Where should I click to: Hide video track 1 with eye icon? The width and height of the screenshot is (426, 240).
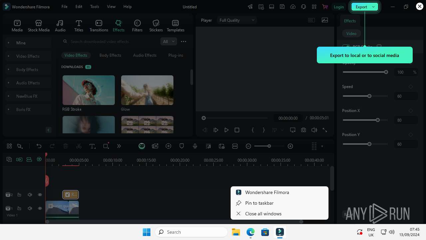coord(40,208)
